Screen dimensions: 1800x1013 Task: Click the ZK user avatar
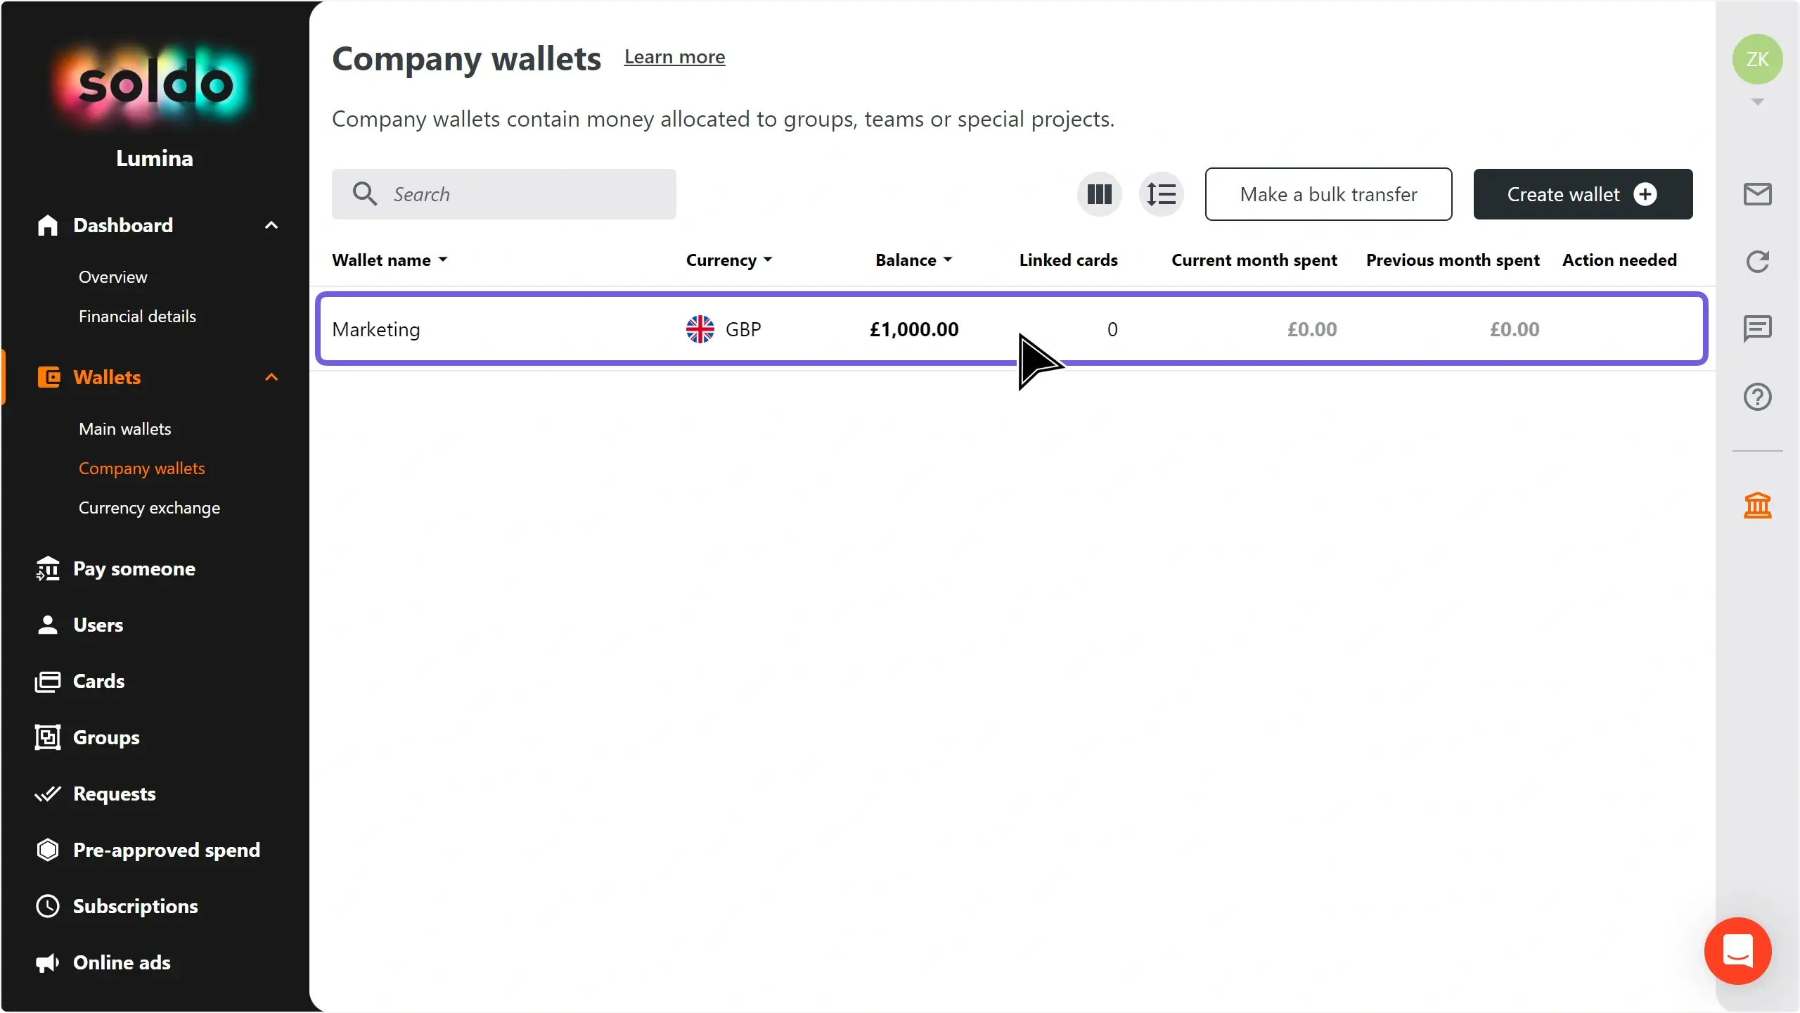(x=1757, y=59)
